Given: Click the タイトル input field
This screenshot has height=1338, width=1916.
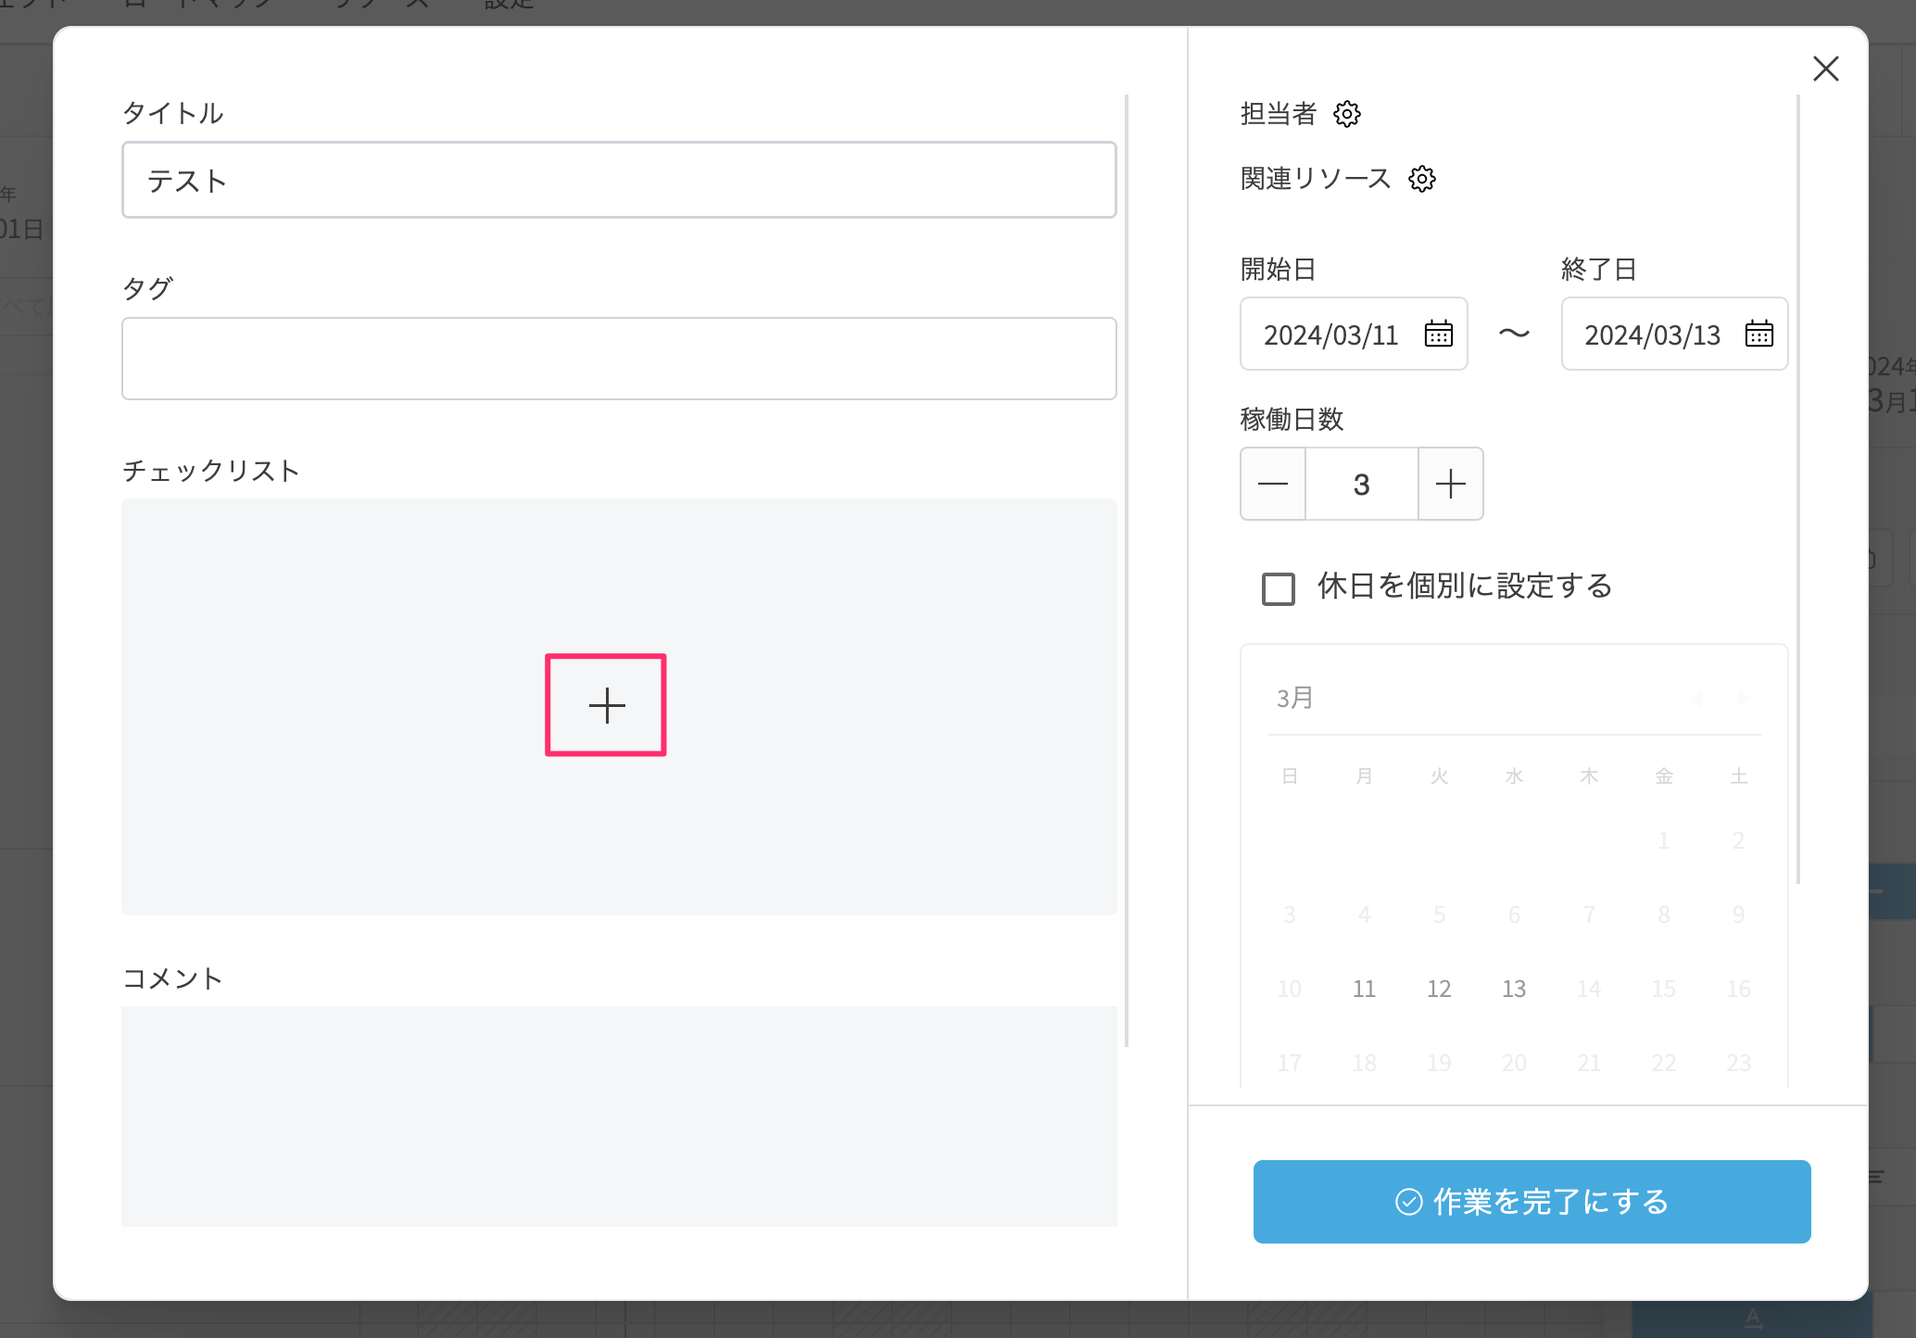Looking at the screenshot, I should [x=618, y=180].
